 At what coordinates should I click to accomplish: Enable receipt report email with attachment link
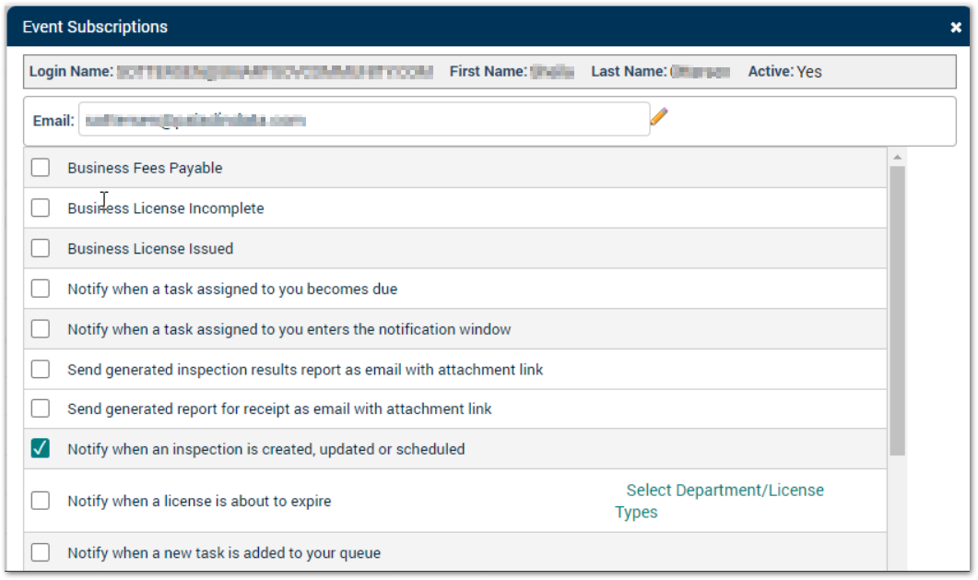40,408
